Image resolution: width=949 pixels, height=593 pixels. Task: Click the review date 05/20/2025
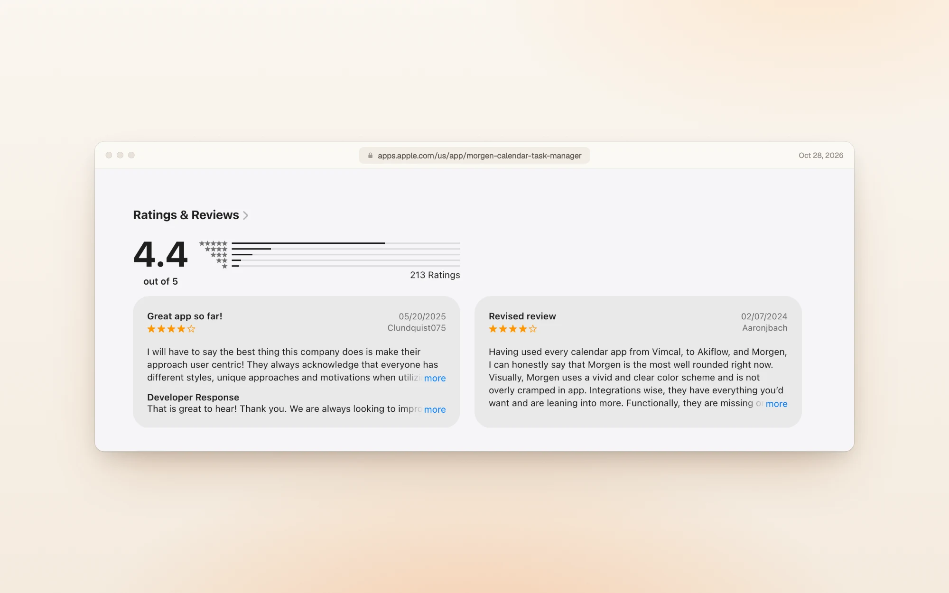[x=422, y=316]
